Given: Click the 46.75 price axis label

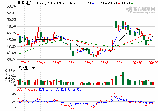Looking at the screenshot, I should [11, 33].
